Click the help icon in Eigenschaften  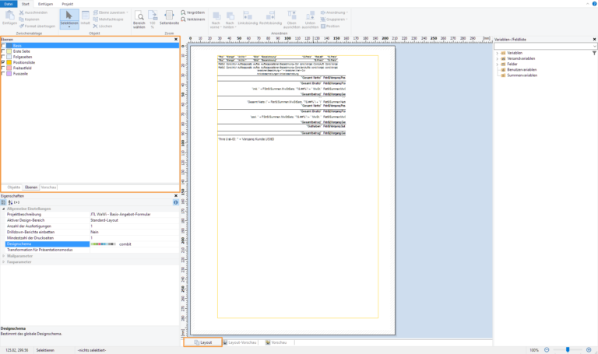[176, 202]
